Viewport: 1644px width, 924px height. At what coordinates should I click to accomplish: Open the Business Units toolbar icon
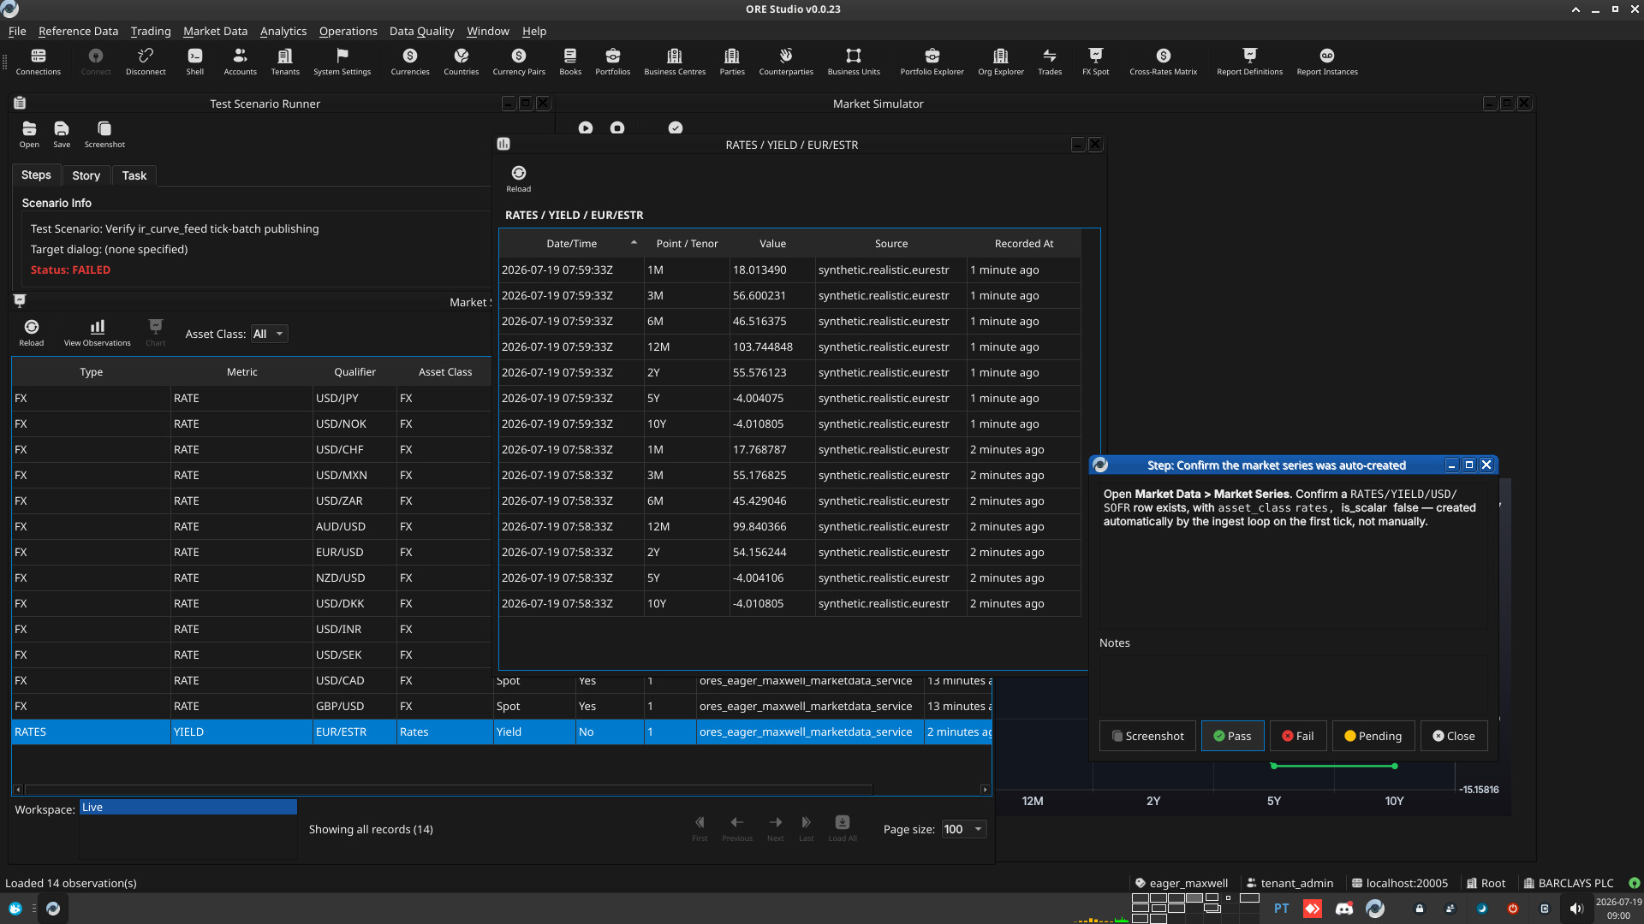point(854,61)
